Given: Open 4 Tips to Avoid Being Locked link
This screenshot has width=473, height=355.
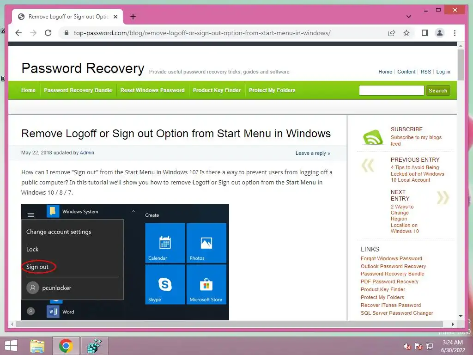Looking at the screenshot, I should coord(417,174).
